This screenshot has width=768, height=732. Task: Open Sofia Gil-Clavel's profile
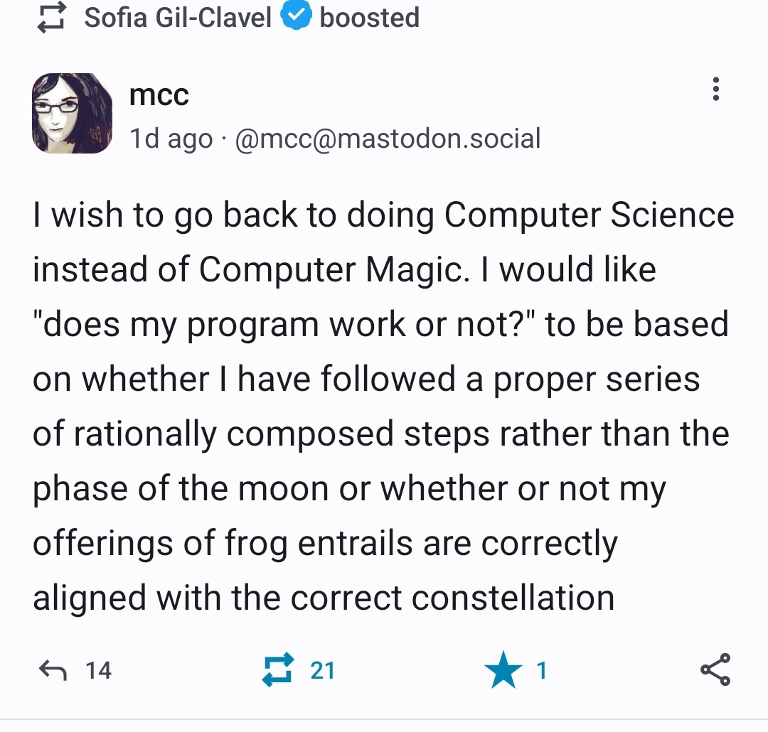click(x=178, y=17)
